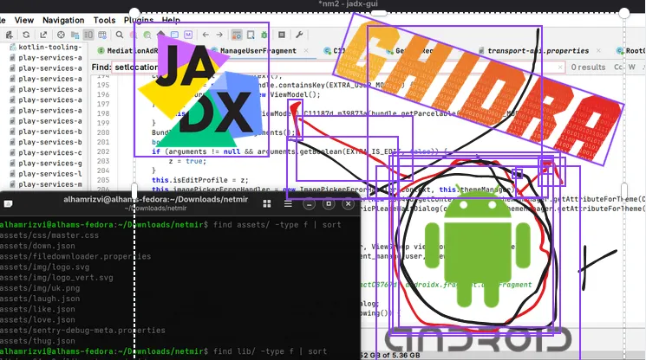
Task: Go back with the left arrow icon
Action: click(206, 35)
